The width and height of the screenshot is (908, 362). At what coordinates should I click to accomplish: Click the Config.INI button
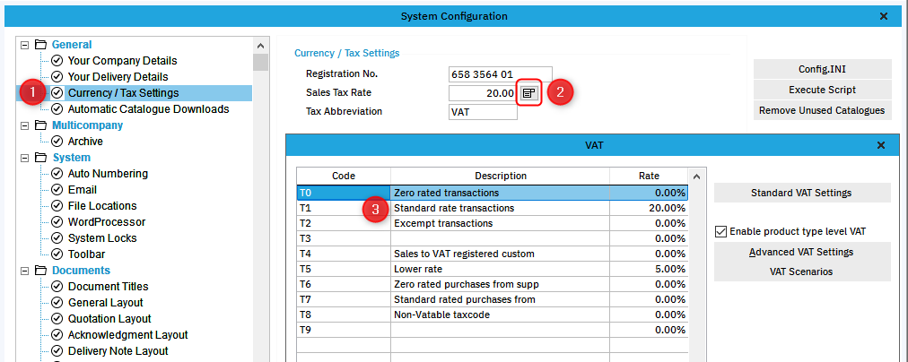point(822,69)
